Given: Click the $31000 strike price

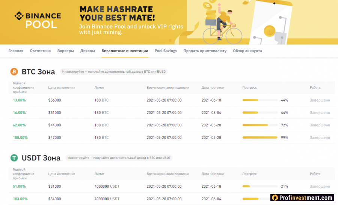Looking at the screenshot, I should point(54,186).
